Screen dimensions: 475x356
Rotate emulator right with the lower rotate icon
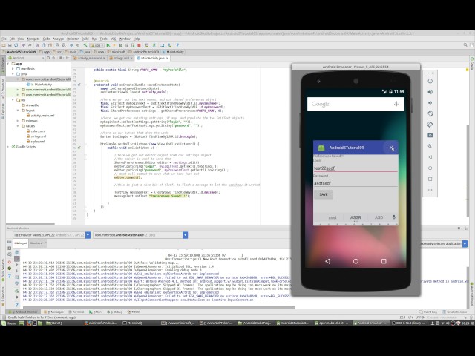click(x=430, y=125)
